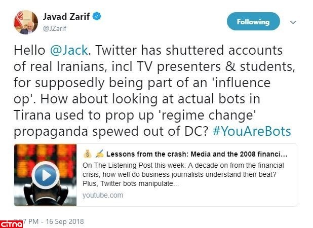Click the youtube.com domain text
Viewport: 313px width, 228px height.
pos(102,195)
